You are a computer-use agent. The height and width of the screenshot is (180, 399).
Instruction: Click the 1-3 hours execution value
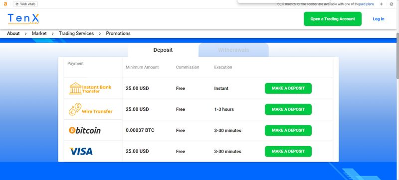[224, 109]
